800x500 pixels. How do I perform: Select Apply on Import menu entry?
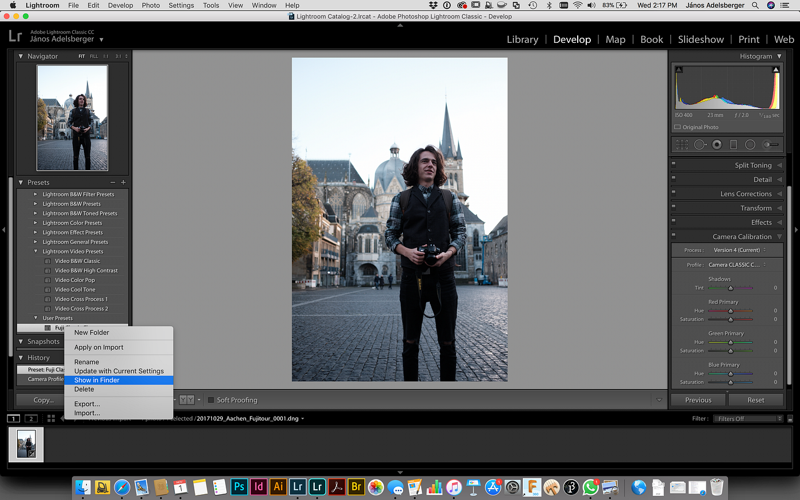point(119,347)
